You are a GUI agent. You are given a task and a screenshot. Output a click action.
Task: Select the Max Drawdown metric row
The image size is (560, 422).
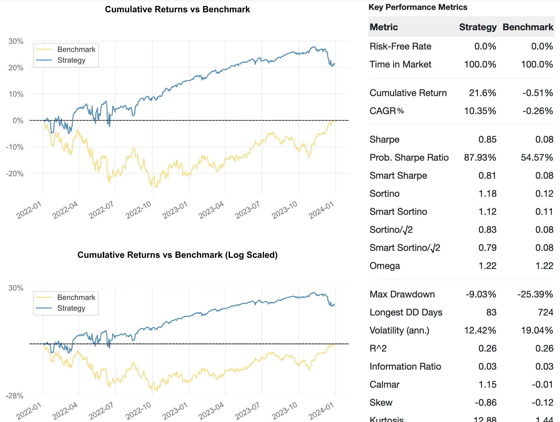tap(402, 294)
